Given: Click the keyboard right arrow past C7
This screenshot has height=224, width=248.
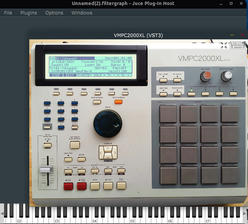Looking at the screenshot, I should [x=245, y=214].
